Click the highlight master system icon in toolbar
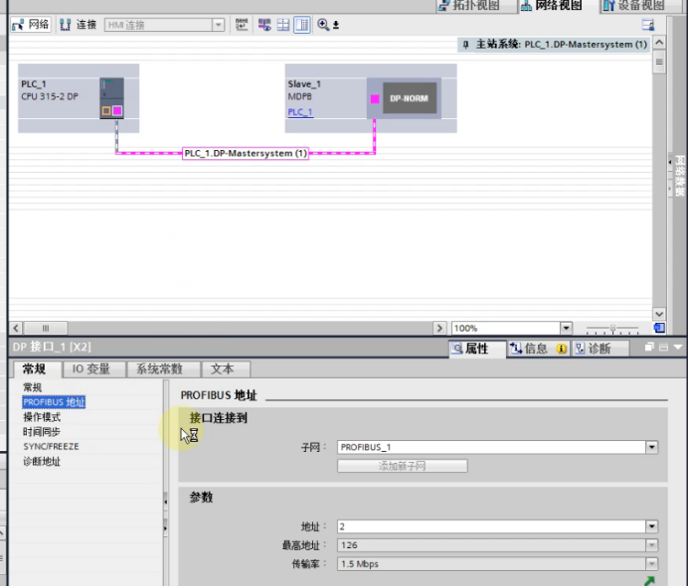 (x=264, y=25)
